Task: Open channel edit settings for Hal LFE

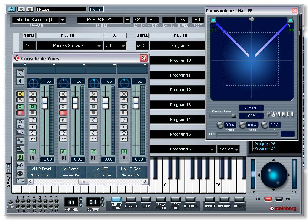Action: [x=93, y=120]
